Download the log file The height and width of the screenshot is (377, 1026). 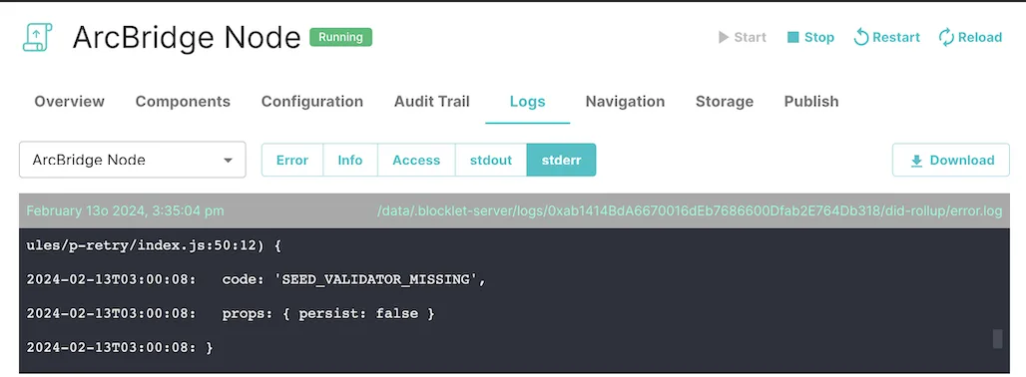coord(951,161)
